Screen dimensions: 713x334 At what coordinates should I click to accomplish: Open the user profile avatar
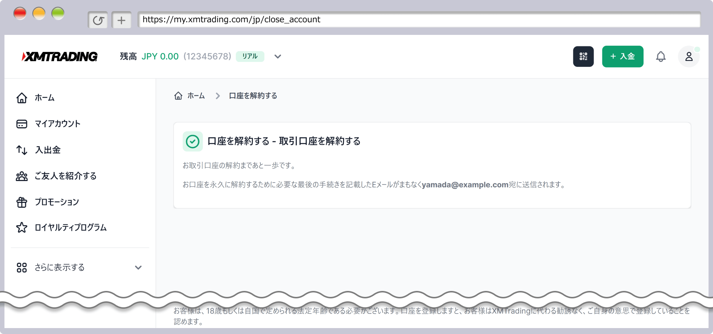688,56
